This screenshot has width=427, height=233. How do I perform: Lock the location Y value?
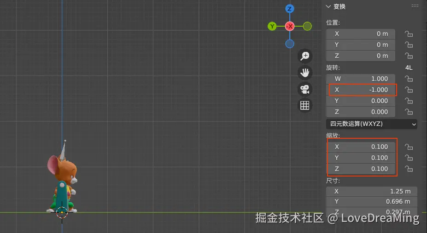pos(409,45)
